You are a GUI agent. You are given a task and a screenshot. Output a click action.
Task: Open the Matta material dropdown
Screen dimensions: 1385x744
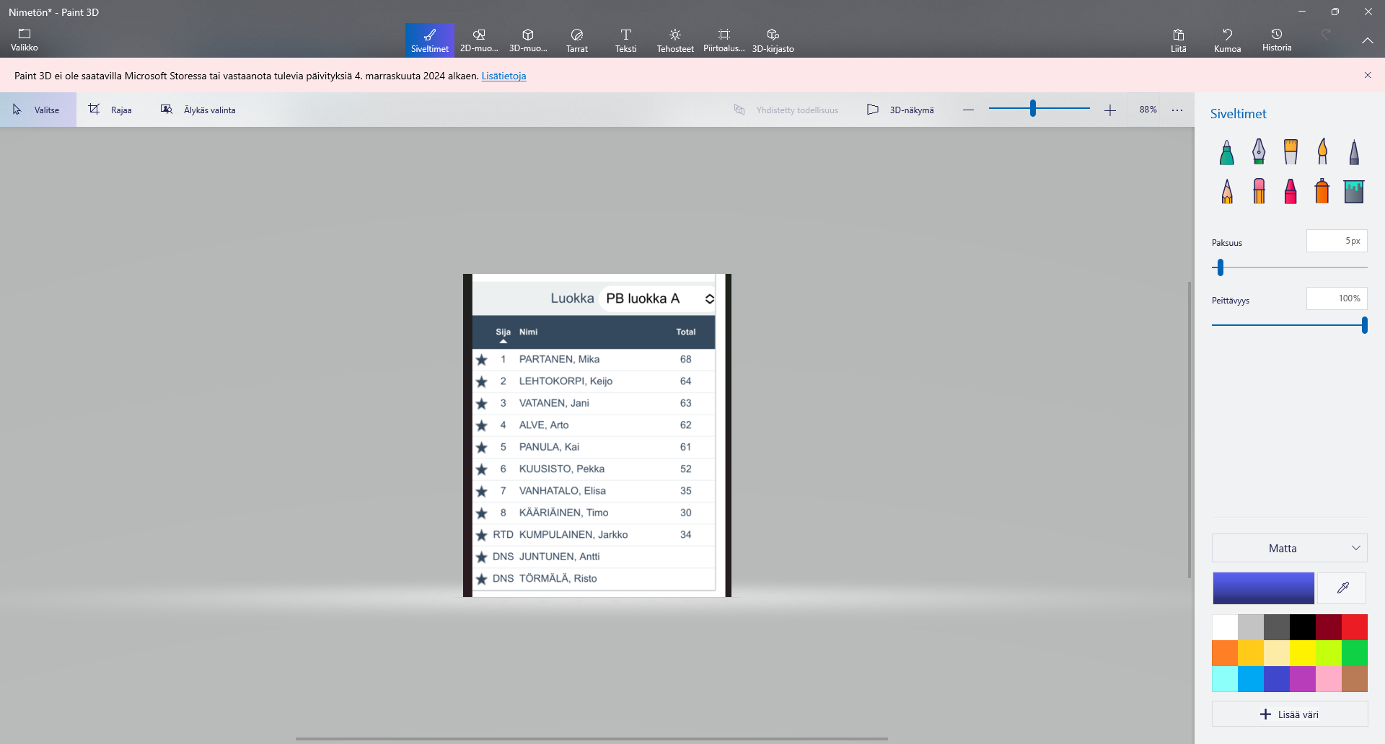coord(1289,548)
